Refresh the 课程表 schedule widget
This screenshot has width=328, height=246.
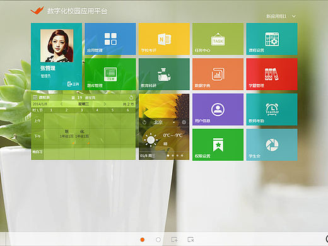point(131,98)
